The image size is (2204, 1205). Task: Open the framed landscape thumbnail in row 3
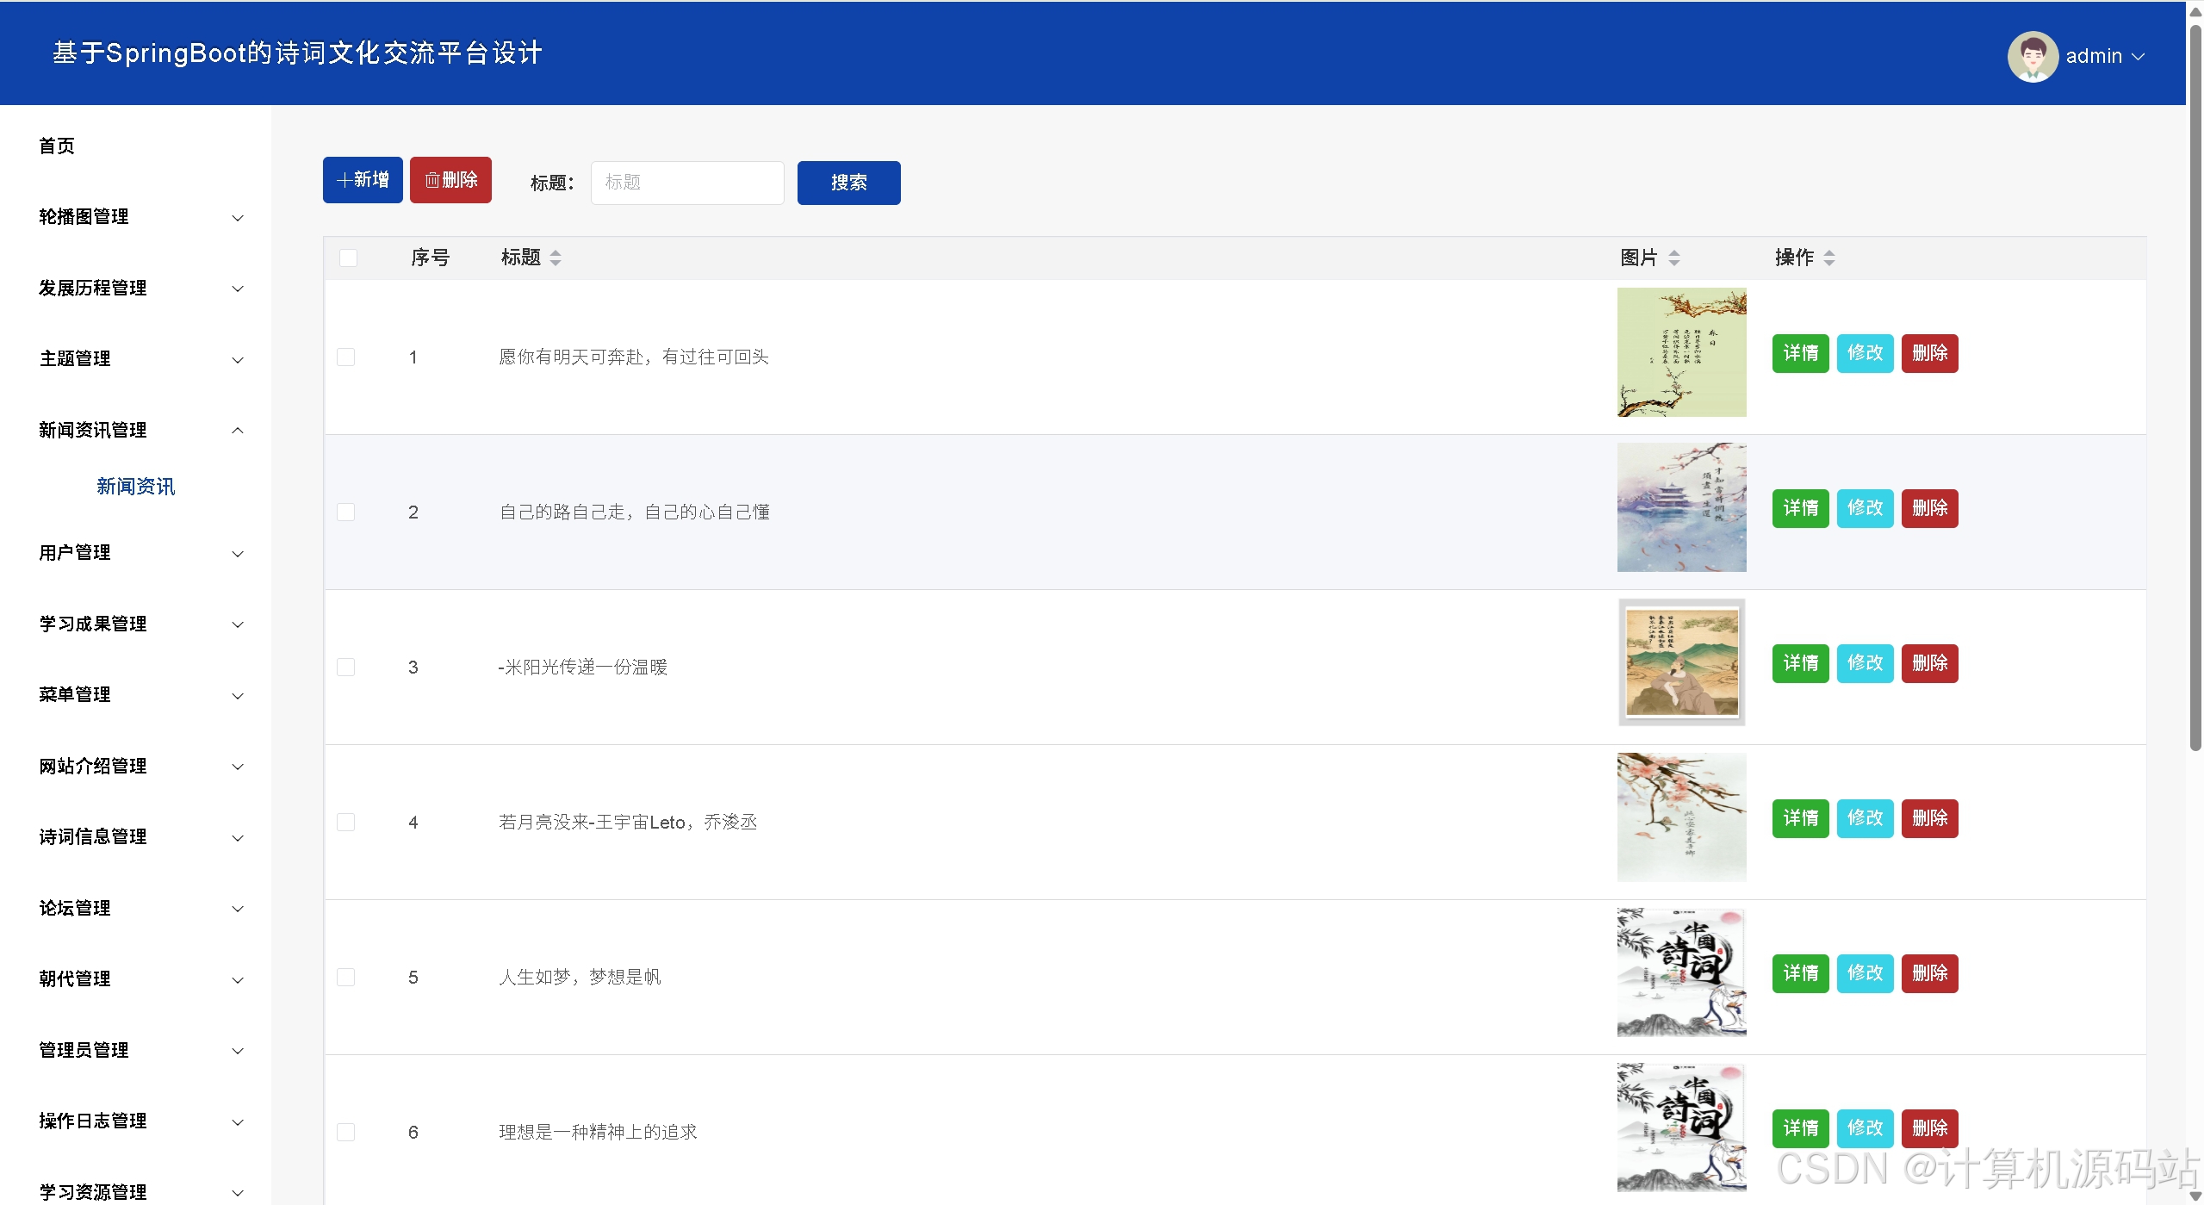[1681, 662]
